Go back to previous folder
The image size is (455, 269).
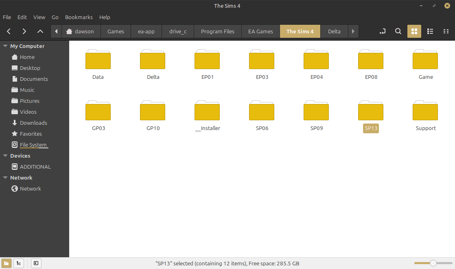(9, 31)
